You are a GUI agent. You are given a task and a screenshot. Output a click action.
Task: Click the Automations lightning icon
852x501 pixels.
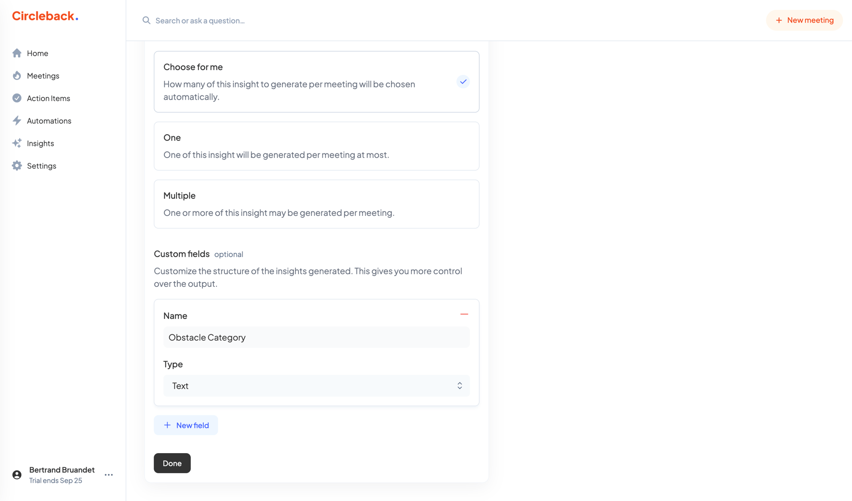click(17, 121)
